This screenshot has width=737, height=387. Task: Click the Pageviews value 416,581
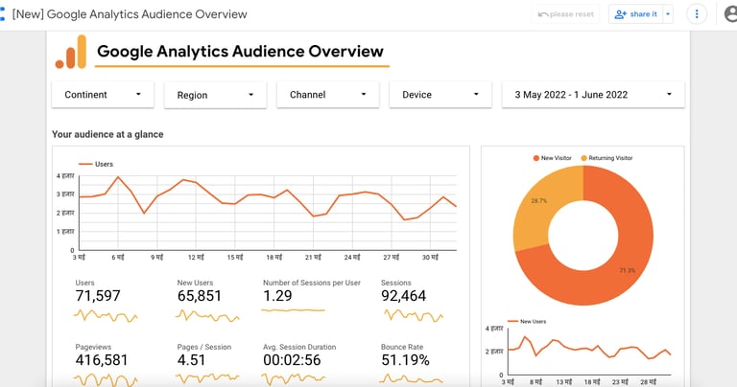point(102,360)
